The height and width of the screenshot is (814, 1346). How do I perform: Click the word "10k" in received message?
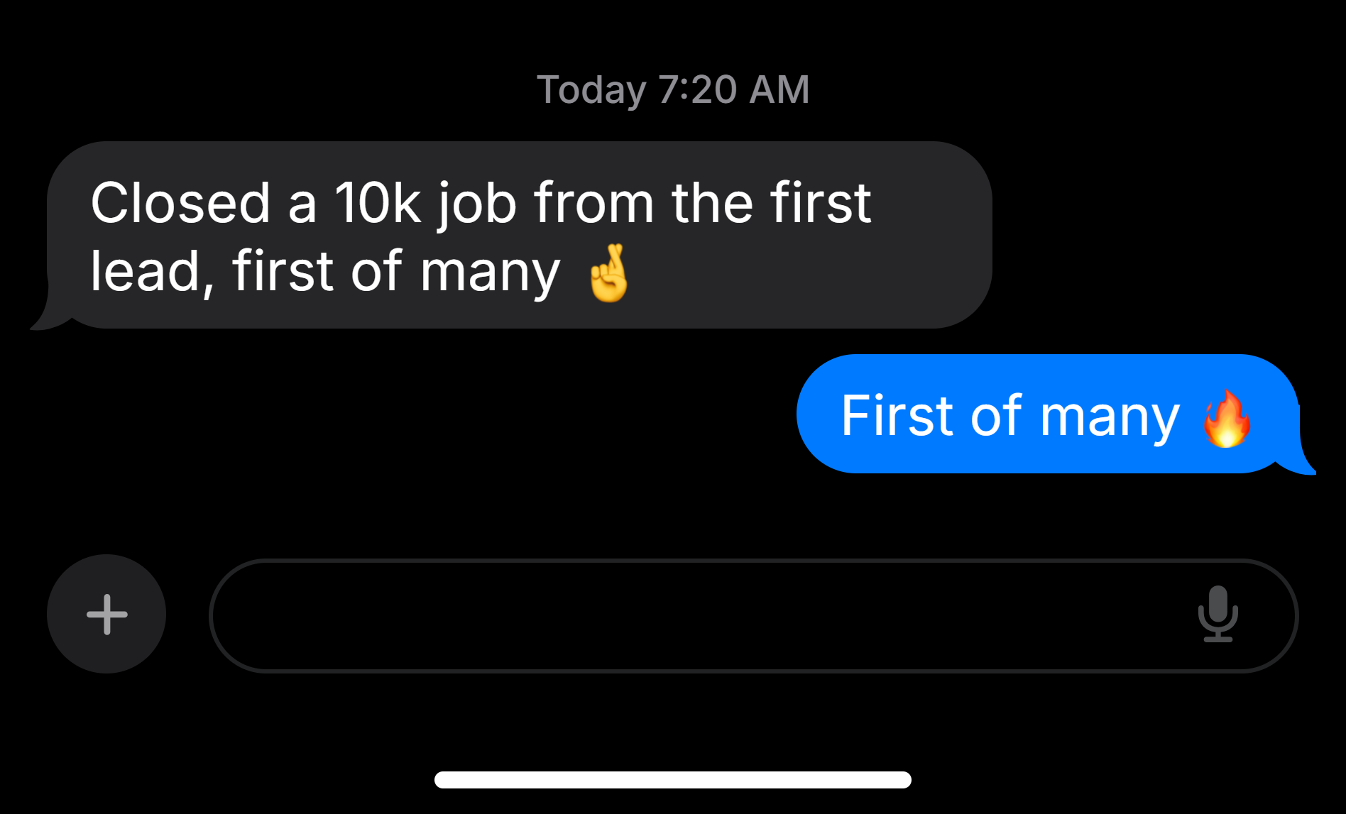[x=378, y=204]
